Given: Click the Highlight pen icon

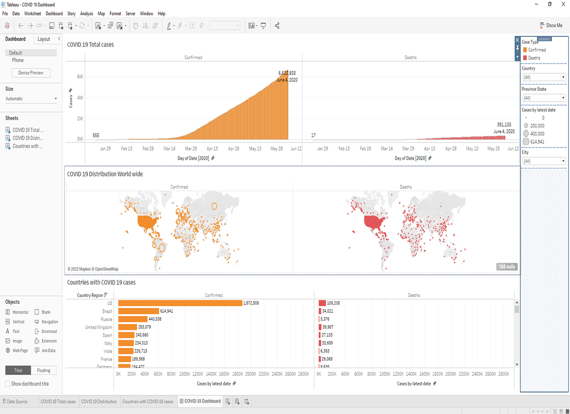Looking at the screenshot, I should pos(169,26).
